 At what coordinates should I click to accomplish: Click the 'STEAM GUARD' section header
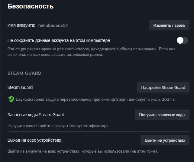24,73
